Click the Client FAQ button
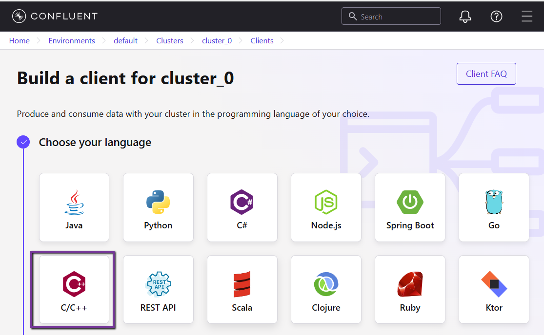The height and width of the screenshot is (335, 544). pyautogui.click(x=486, y=74)
